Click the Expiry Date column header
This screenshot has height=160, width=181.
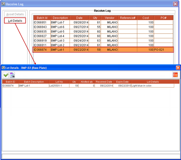click(122, 82)
